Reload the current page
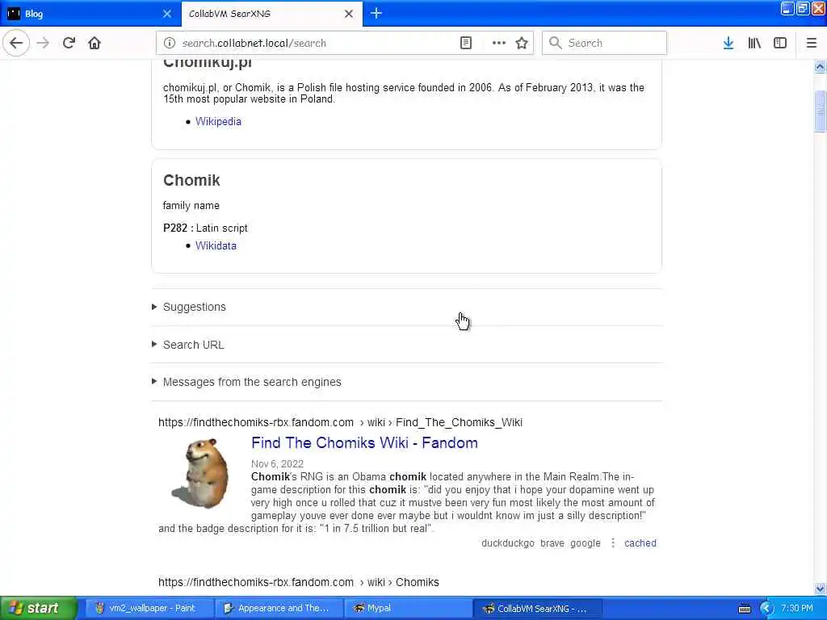 [x=69, y=43]
